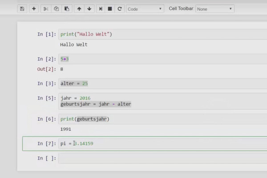267x178 pixels.
Task: Open the cell type Code dropdown
Action: click(x=145, y=9)
